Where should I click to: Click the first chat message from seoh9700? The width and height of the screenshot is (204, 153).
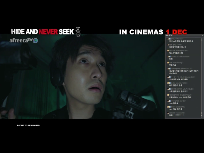pyautogui.click(x=181, y=41)
